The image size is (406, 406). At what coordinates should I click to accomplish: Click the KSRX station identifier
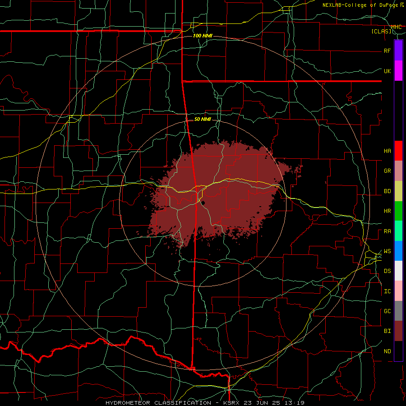pyautogui.click(x=231, y=403)
